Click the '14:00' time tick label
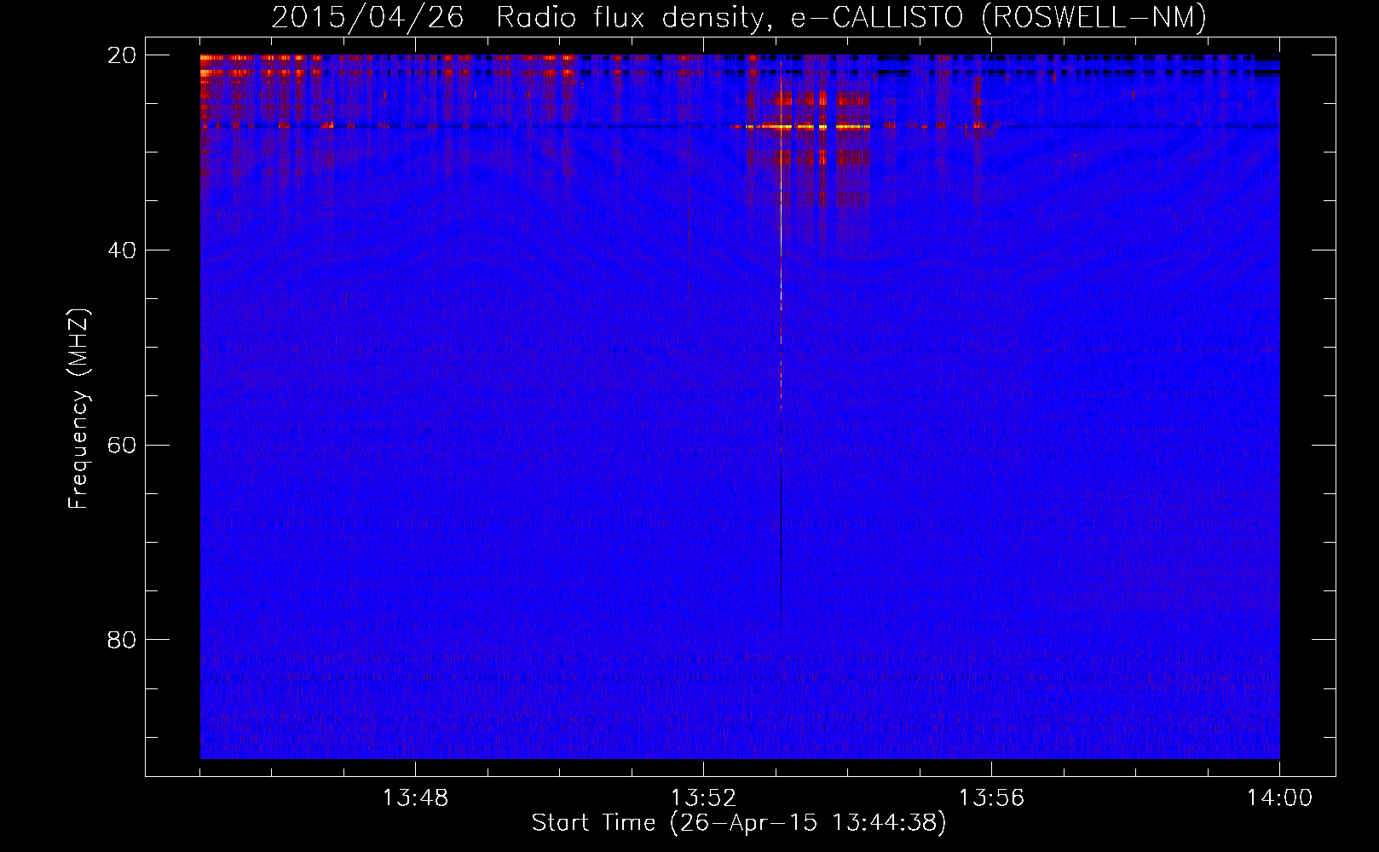Image resolution: width=1379 pixels, height=852 pixels. [1279, 798]
